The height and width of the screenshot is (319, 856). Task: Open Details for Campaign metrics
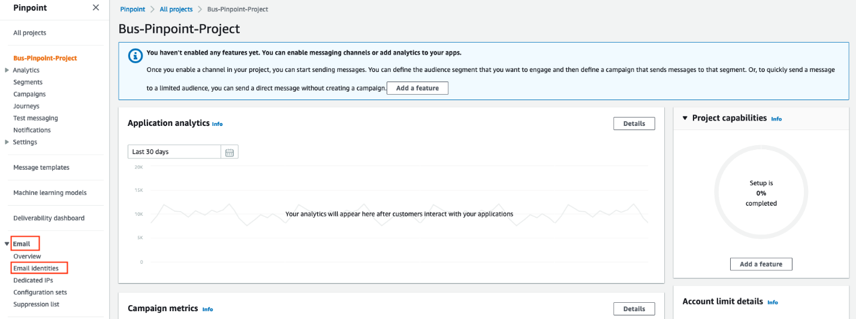(634, 309)
